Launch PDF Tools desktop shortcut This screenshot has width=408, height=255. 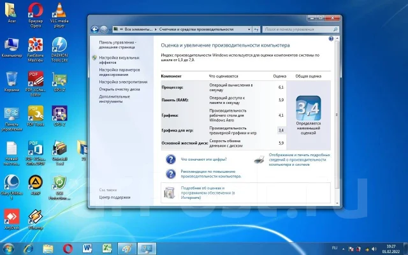point(36,116)
